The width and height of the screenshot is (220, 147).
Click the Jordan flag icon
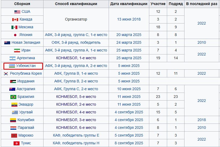(x=13, y=81)
